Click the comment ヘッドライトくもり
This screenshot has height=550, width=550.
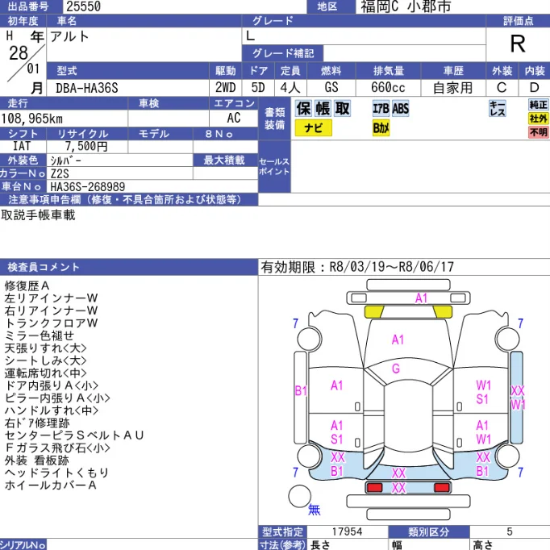point(56,473)
